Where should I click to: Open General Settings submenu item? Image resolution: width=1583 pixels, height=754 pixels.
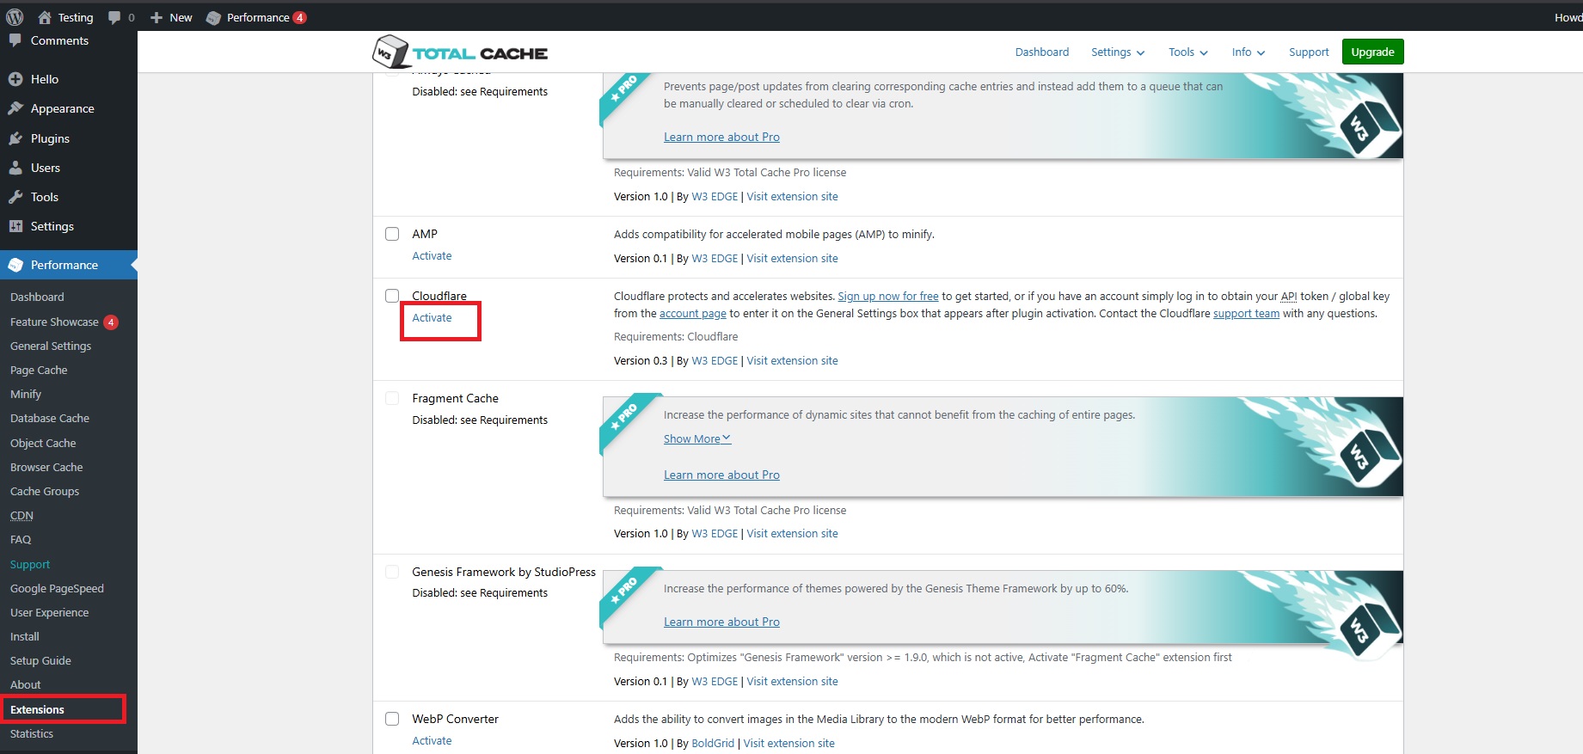[x=51, y=346]
